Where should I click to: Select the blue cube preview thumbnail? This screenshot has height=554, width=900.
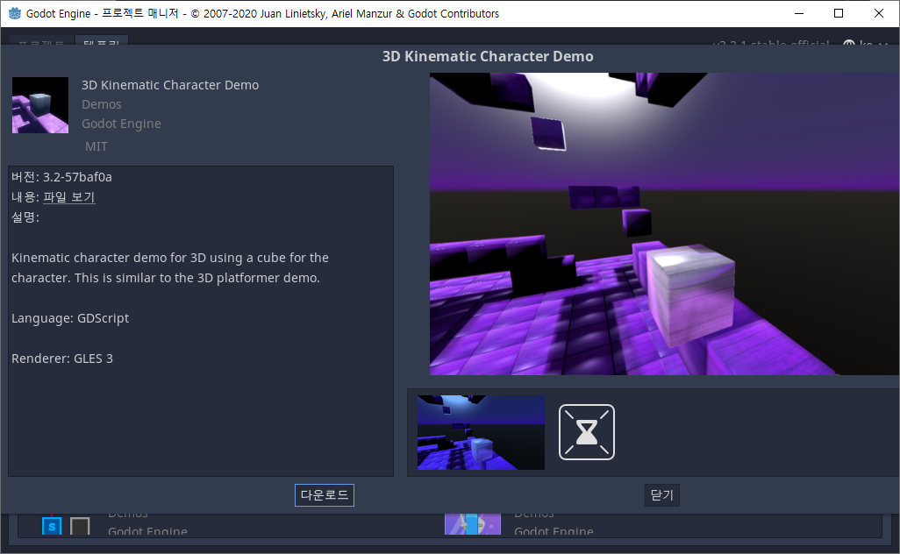pyautogui.click(x=481, y=432)
